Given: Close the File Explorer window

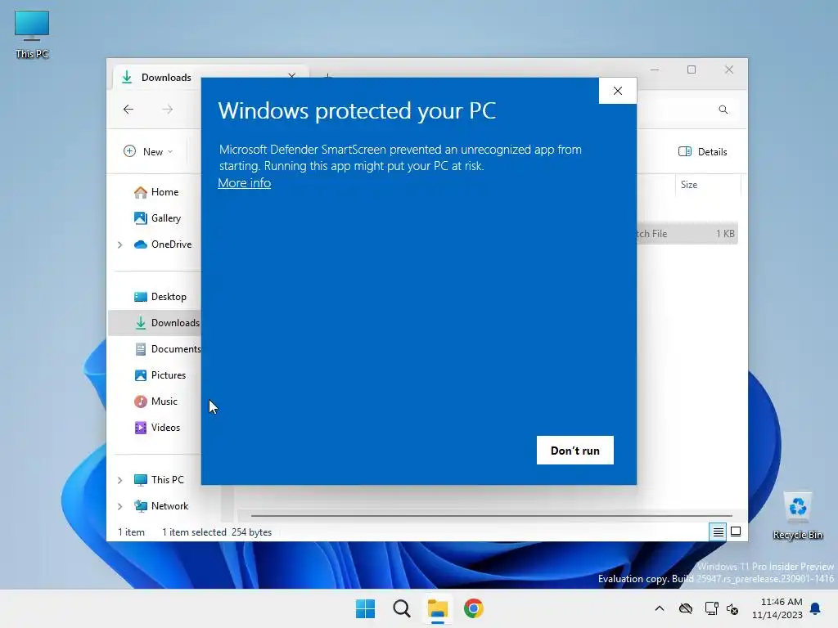Looking at the screenshot, I should point(729,70).
